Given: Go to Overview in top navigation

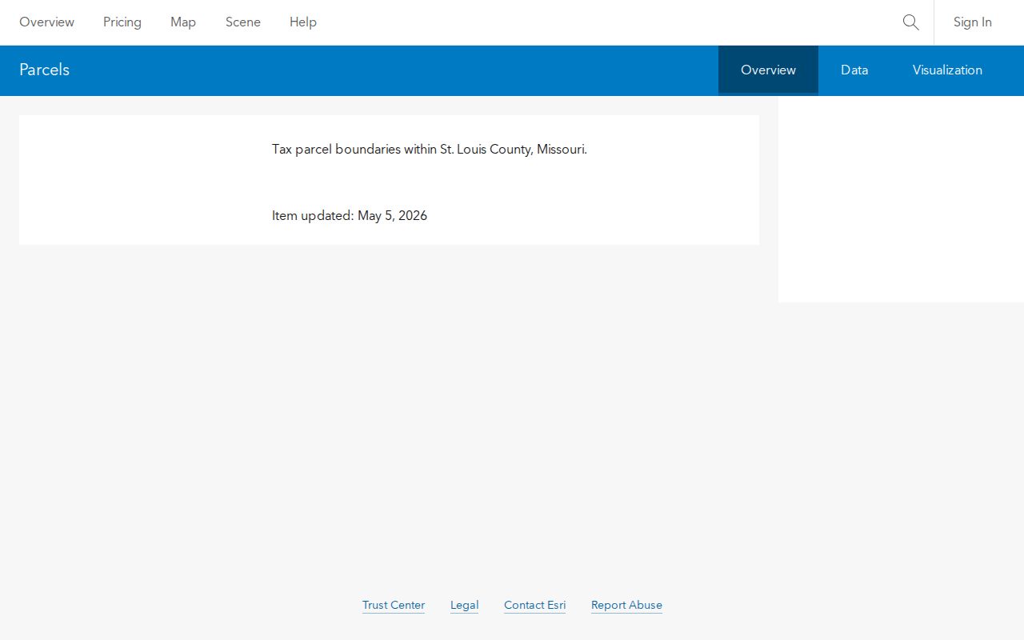Looking at the screenshot, I should tap(46, 22).
